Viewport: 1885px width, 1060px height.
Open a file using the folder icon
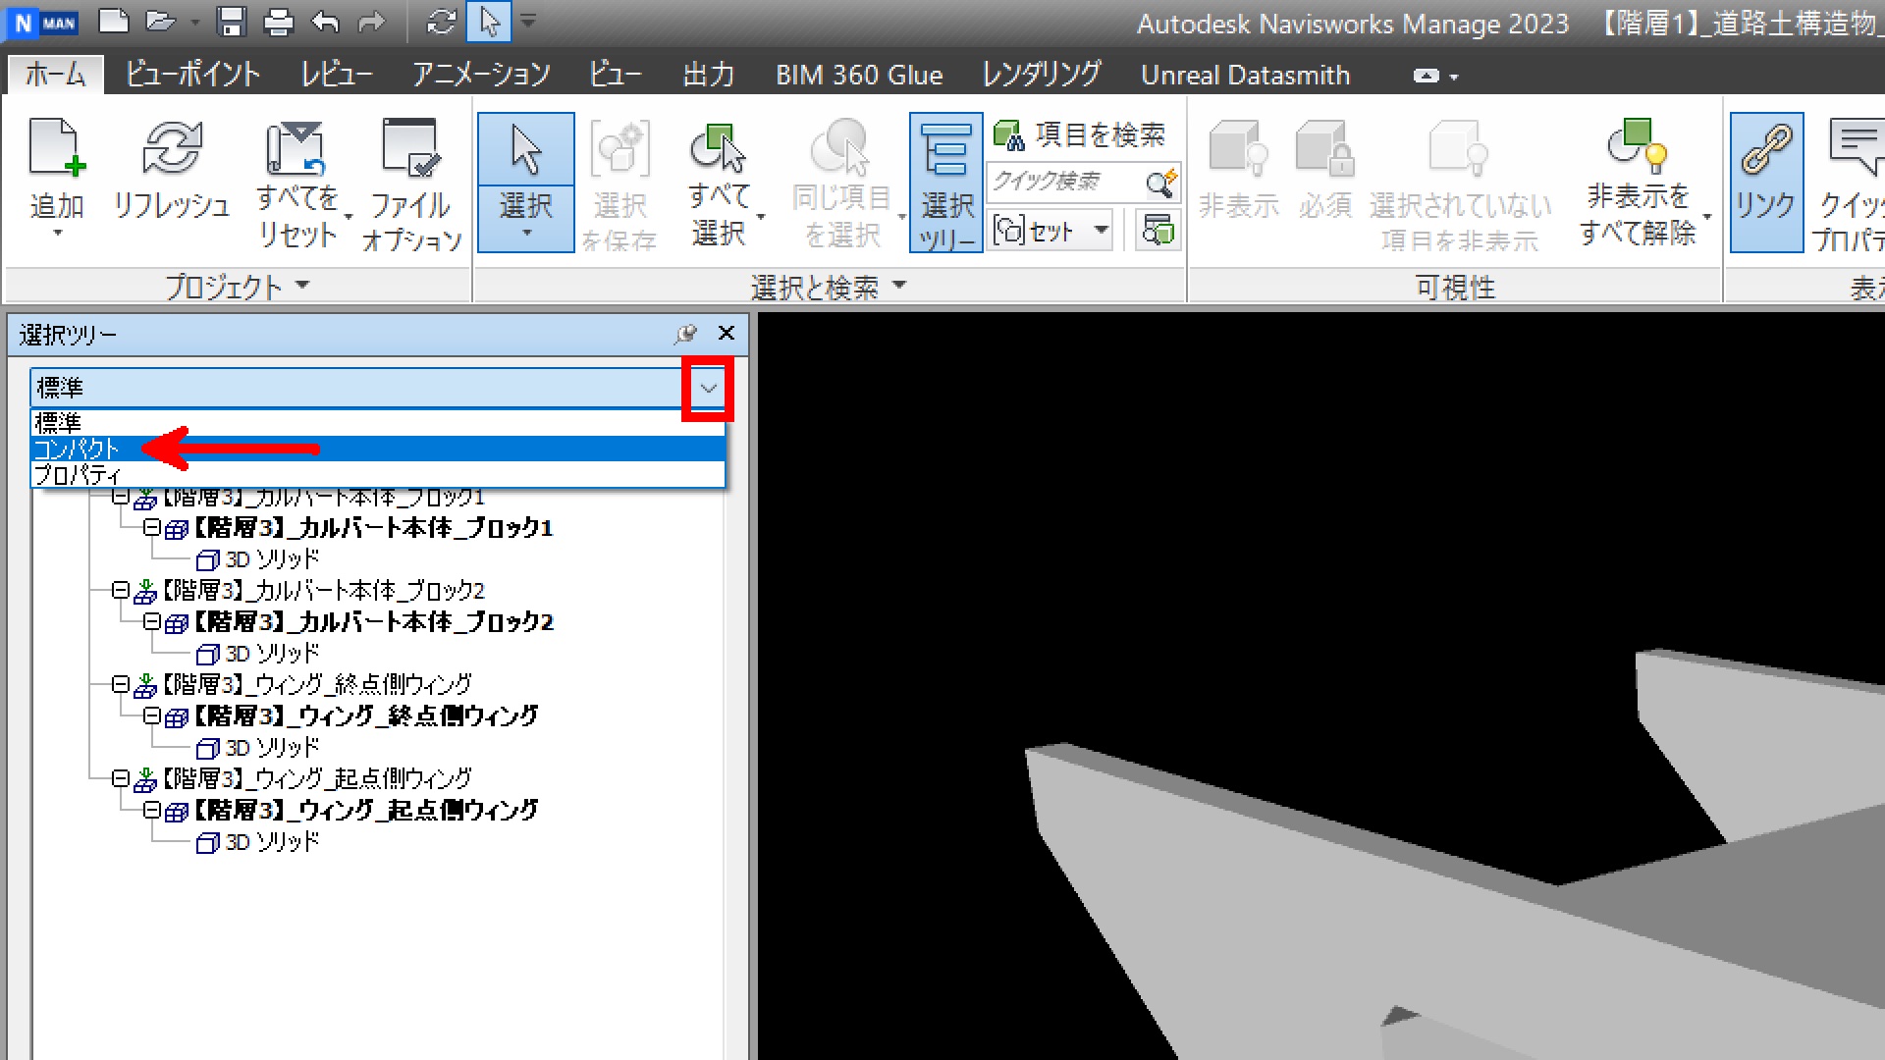pos(161,22)
